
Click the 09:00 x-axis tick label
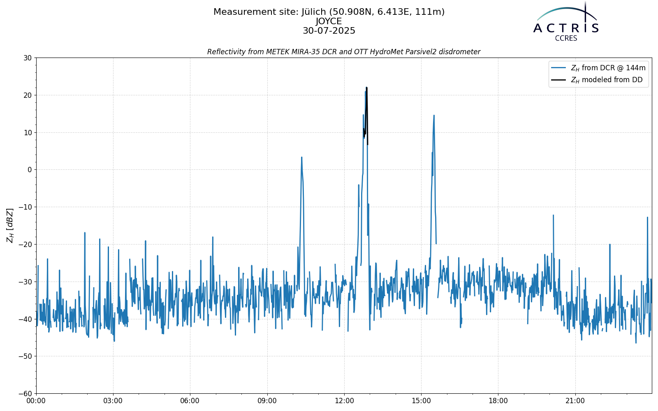pos(267,401)
